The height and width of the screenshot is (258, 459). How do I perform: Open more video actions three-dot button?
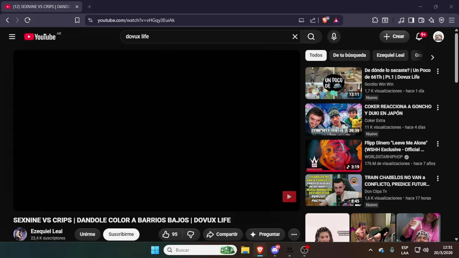[x=294, y=234]
